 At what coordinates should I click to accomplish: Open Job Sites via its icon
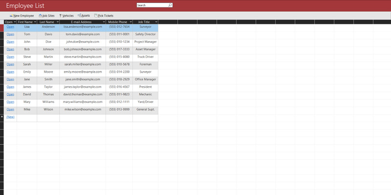[x=40, y=16]
